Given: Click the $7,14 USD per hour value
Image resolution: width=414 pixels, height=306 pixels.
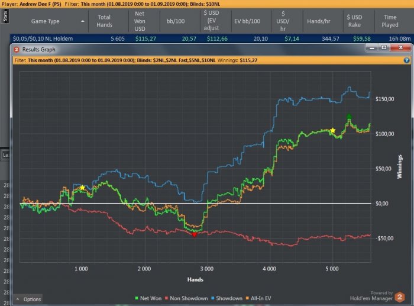Looking at the screenshot, I should pyautogui.click(x=292, y=39).
